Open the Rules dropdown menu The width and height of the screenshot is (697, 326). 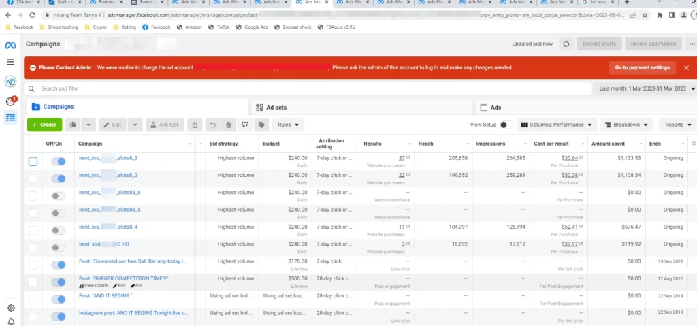(x=288, y=125)
